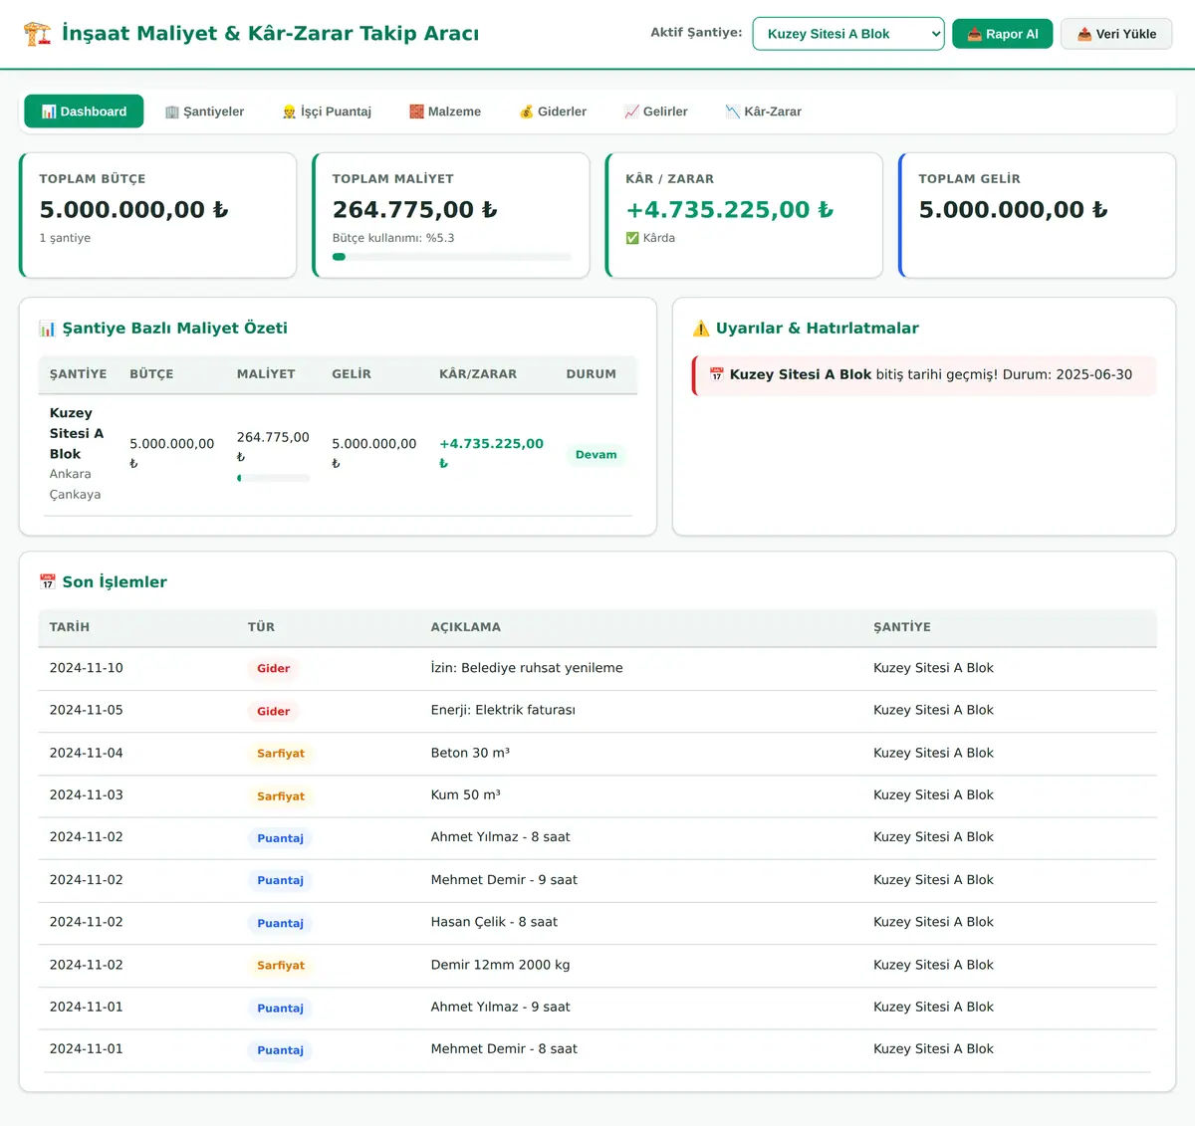Click the +4.735.225,00 ₺ value in Kâr / Zarar card
Screen dimensions: 1195x1126
pos(730,210)
